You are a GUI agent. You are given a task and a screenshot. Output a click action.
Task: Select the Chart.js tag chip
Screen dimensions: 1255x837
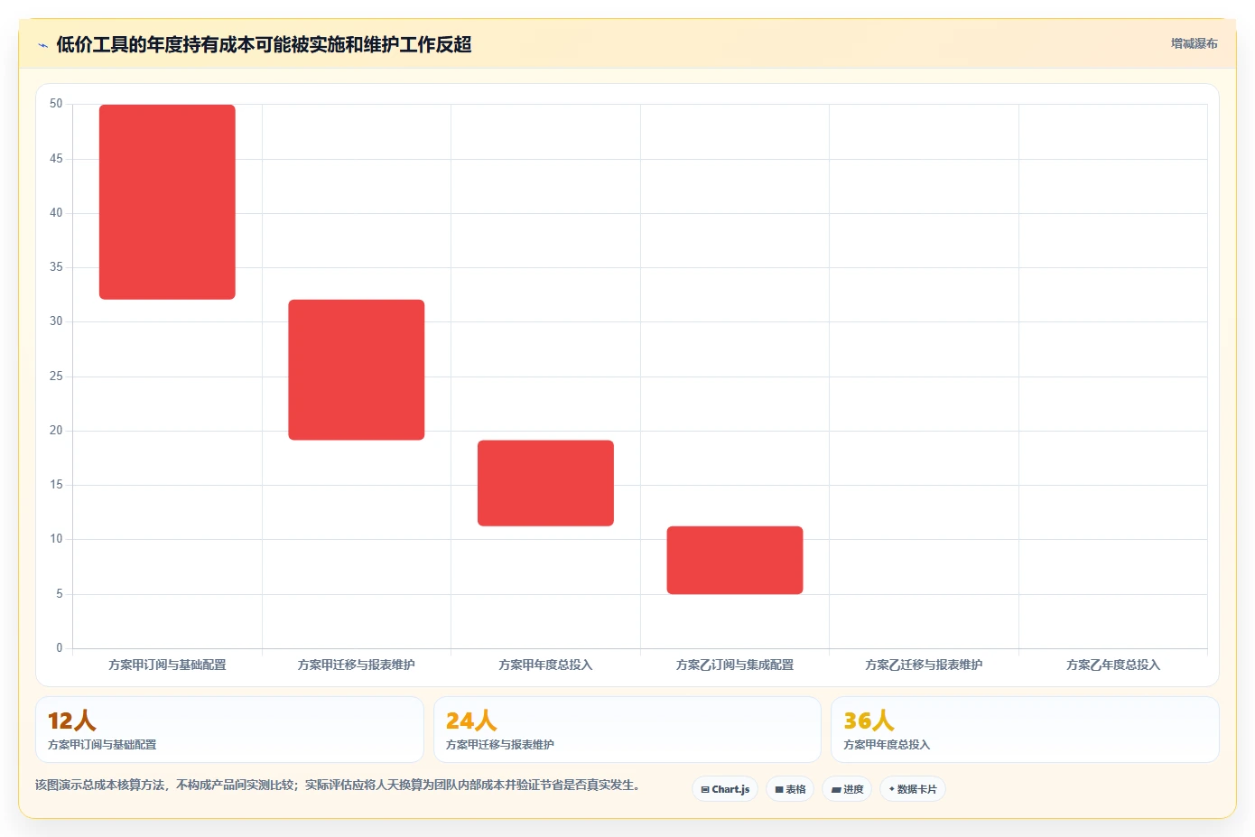click(x=725, y=789)
